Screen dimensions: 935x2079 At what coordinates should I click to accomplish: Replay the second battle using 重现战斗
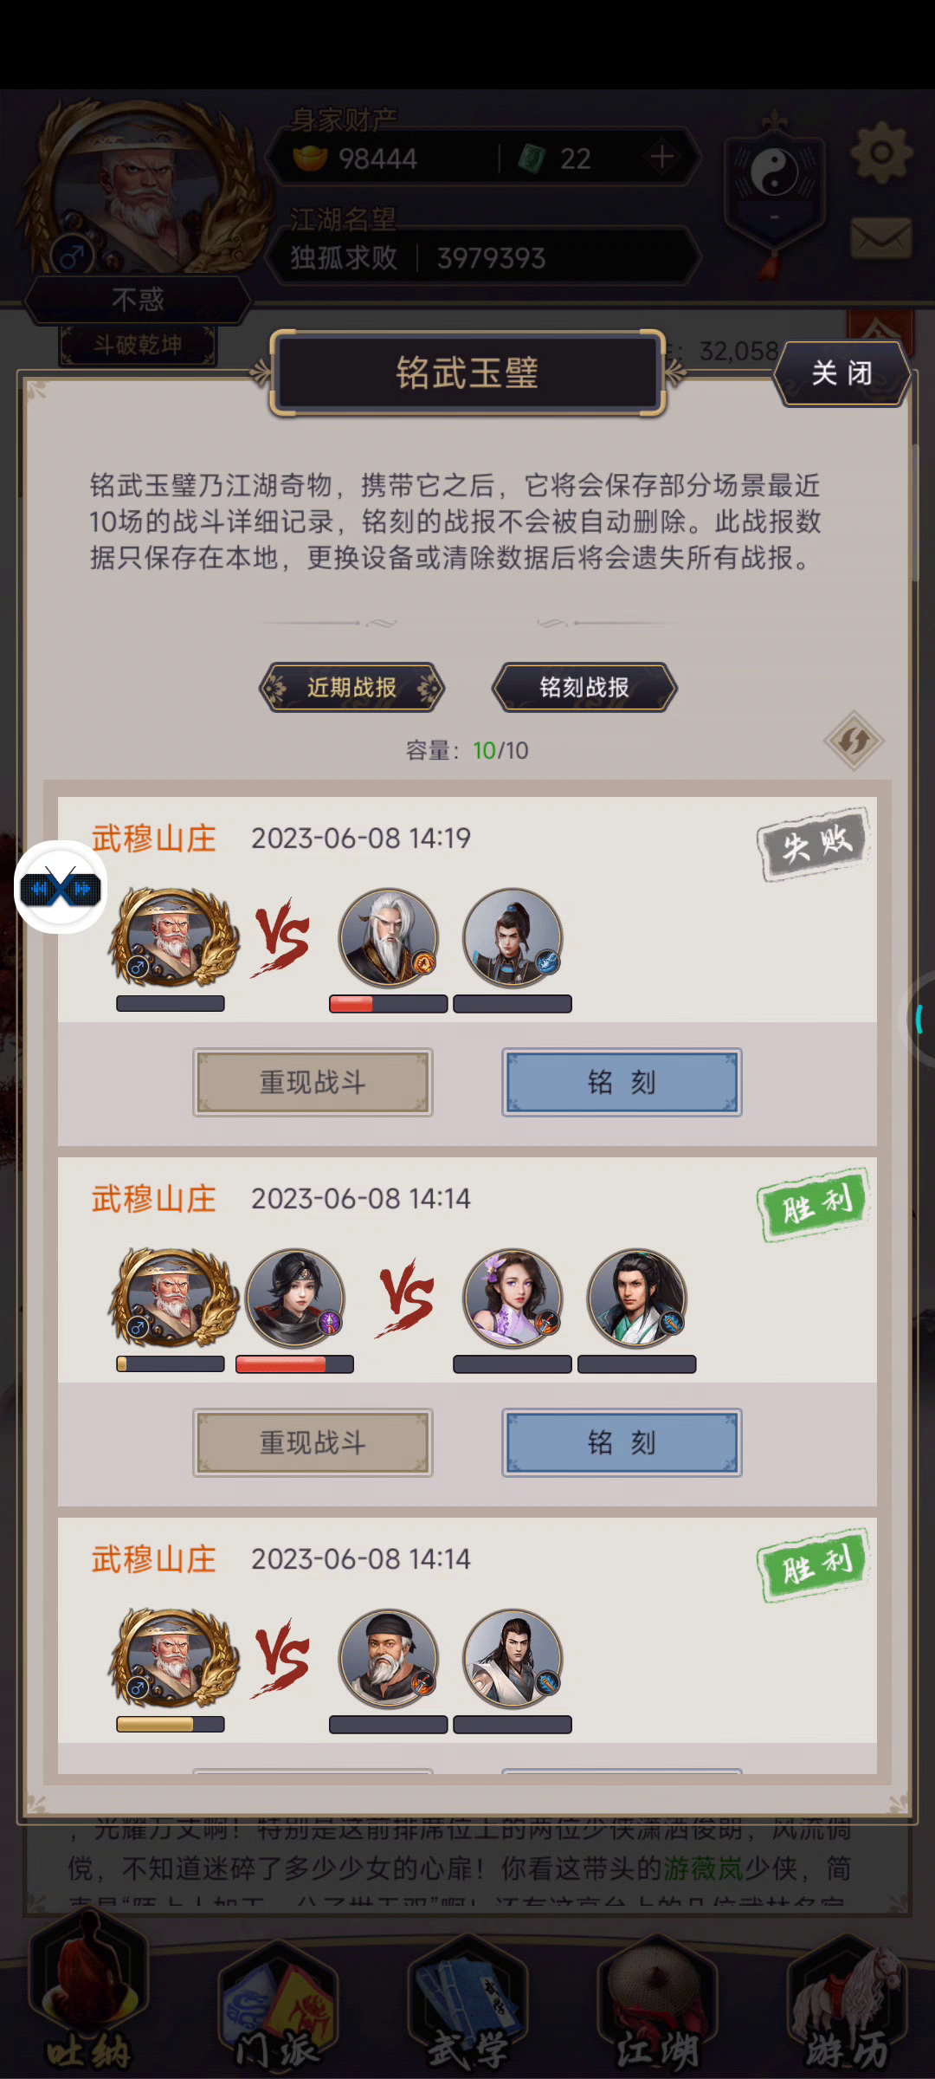tap(313, 1442)
